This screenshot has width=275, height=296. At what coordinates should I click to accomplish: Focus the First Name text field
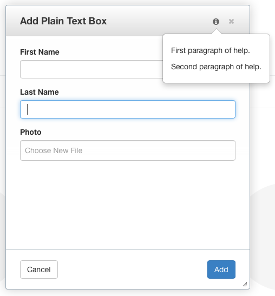(91, 69)
